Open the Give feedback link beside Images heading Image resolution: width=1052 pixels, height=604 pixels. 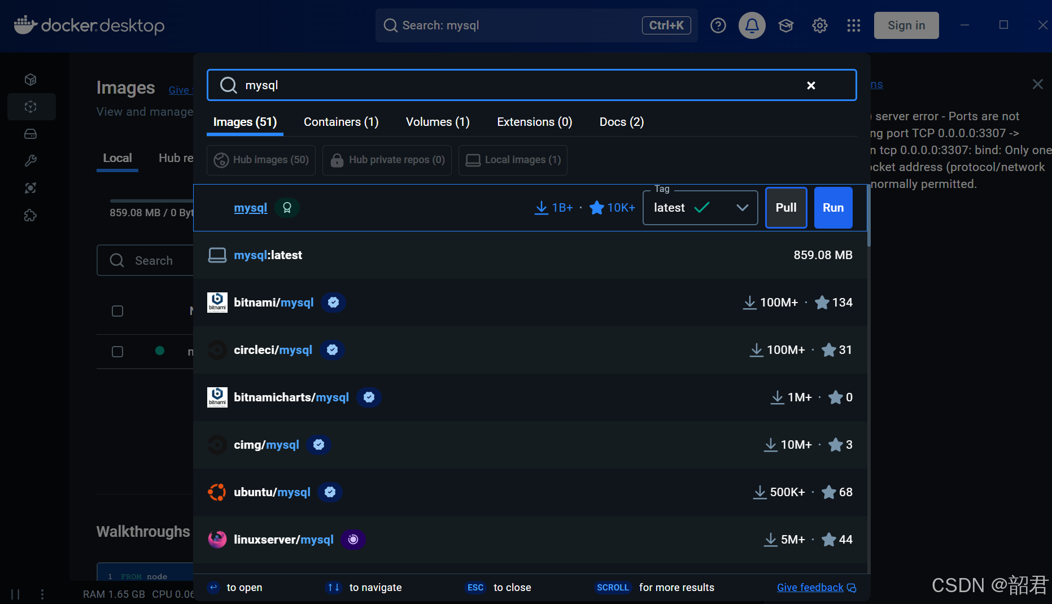[181, 90]
